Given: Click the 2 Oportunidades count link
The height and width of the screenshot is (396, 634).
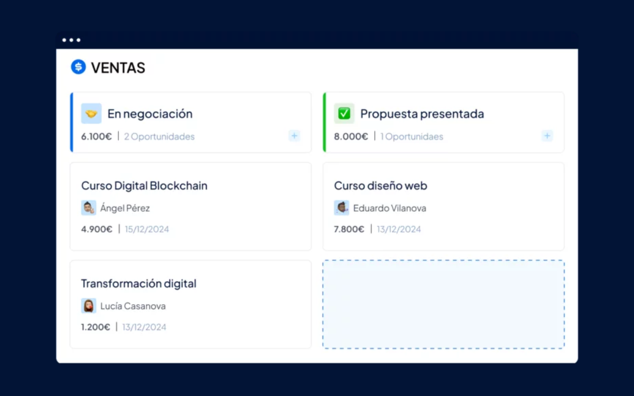Looking at the screenshot, I should coord(159,137).
